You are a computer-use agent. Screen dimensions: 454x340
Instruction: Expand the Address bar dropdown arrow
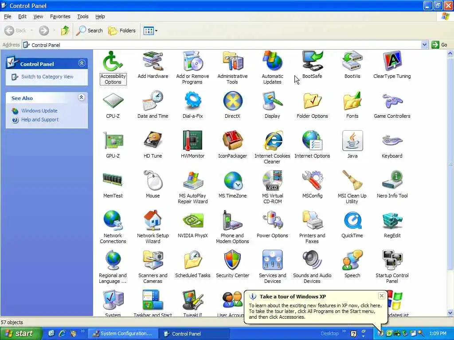(424, 45)
